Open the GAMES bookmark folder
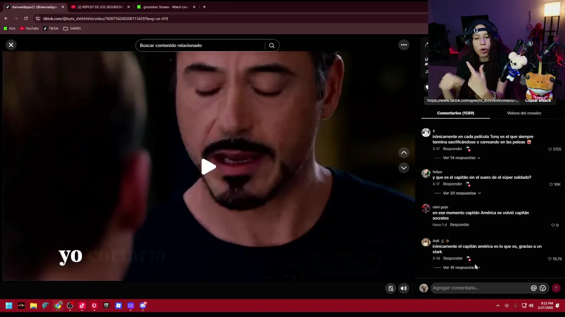565x317 pixels. (72, 28)
